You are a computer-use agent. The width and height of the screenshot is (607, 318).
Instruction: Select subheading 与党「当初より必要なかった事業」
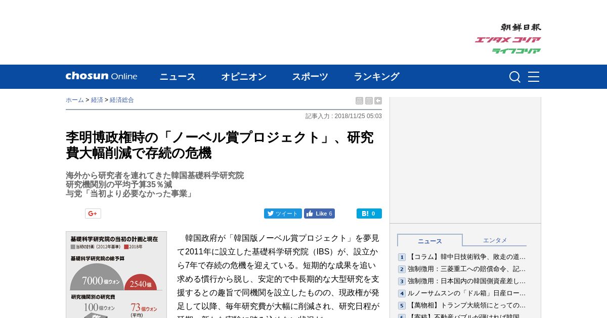click(x=130, y=194)
